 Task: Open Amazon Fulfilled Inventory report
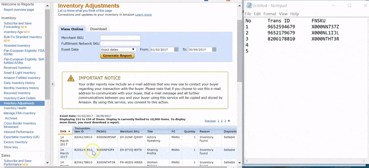pos(22,78)
